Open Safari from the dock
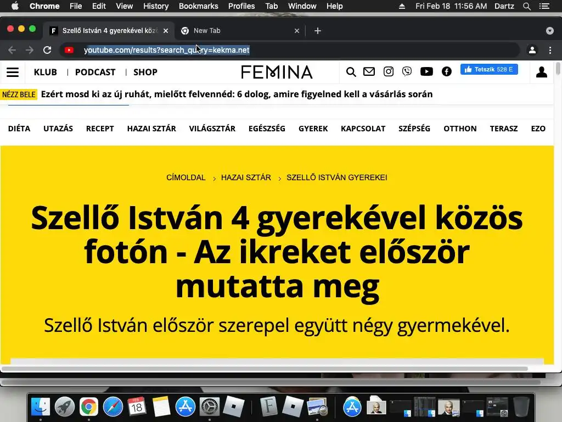Image resolution: width=562 pixels, height=422 pixels. tap(113, 407)
